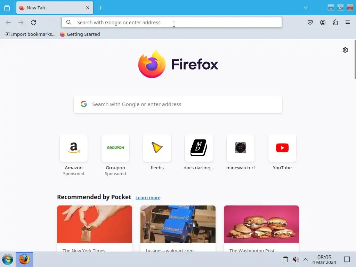Click the Sponsored label under Groupon
The image size is (356, 267).
pyautogui.click(x=115, y=174)
